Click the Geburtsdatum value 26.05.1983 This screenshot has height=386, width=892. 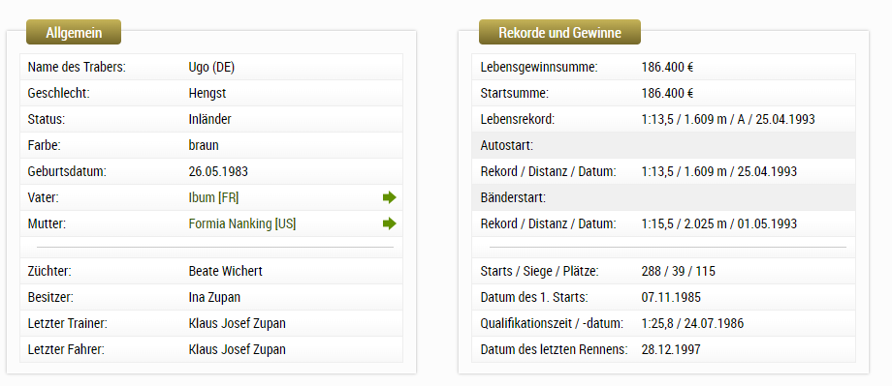tap(218, 171)
